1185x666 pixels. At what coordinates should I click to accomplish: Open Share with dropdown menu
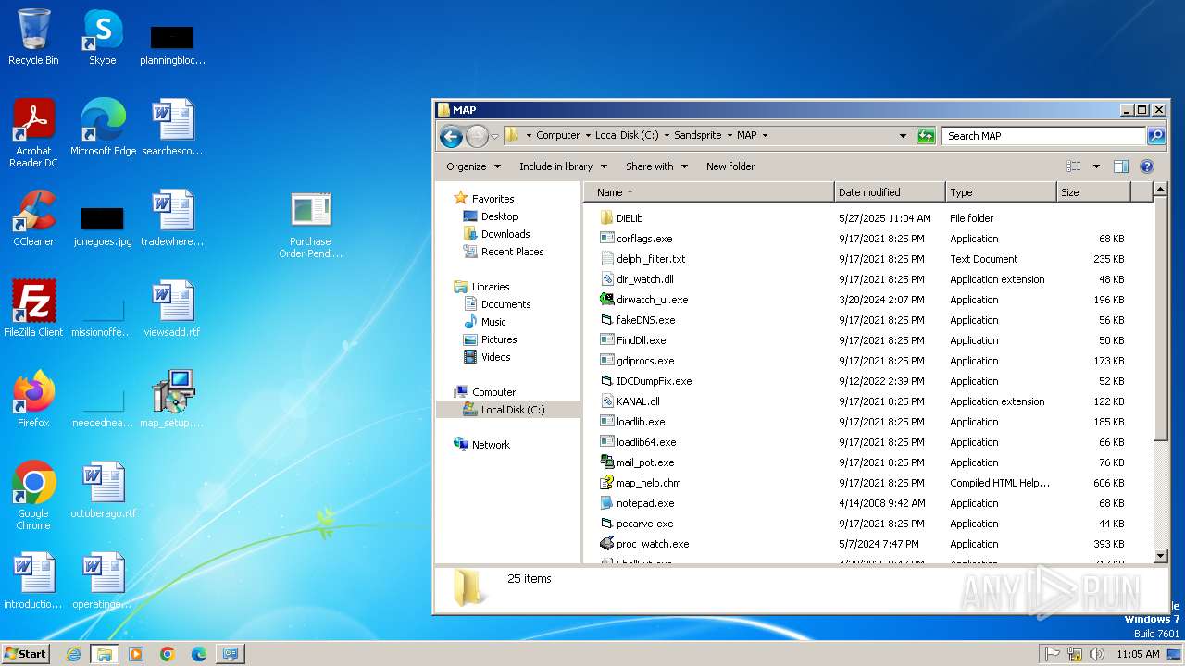656,166
